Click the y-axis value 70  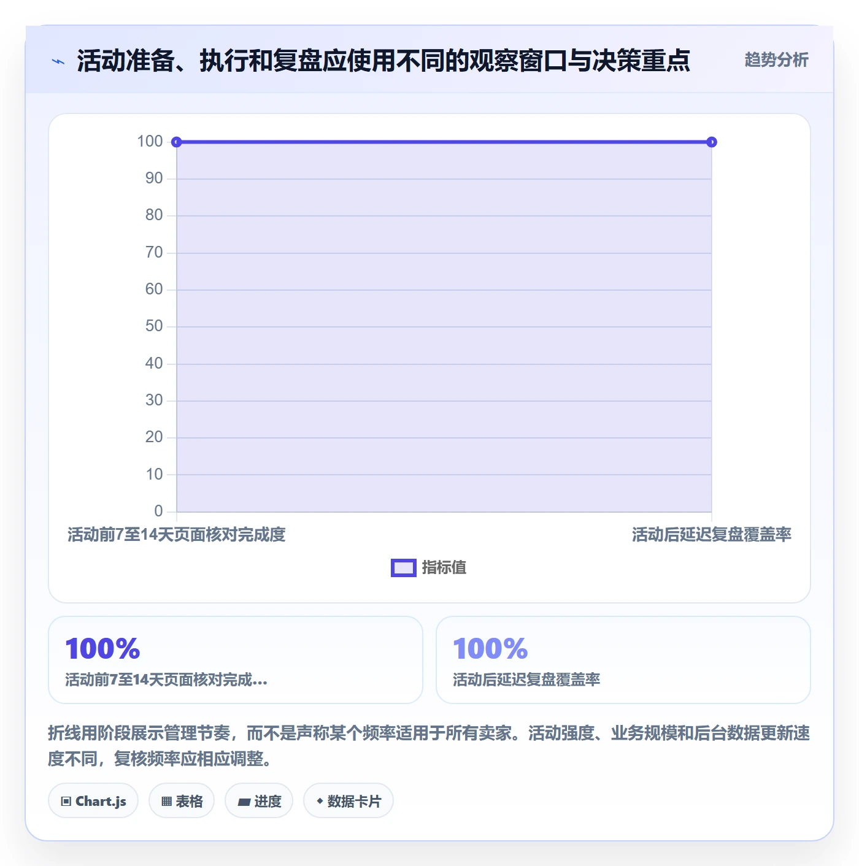tap(154, 253)
